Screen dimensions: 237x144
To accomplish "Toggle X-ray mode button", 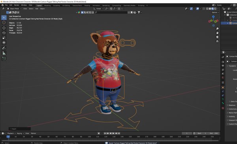I will click(x=204, y=9).
